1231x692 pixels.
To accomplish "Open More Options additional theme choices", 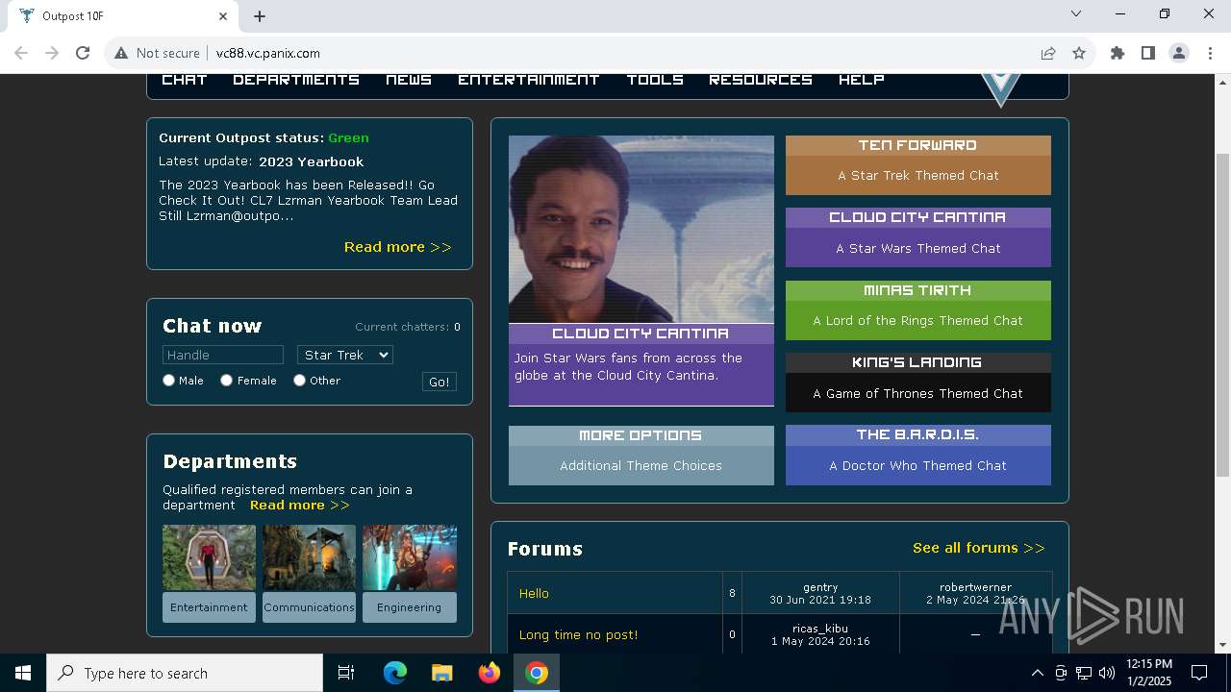I will coord(641,456).
